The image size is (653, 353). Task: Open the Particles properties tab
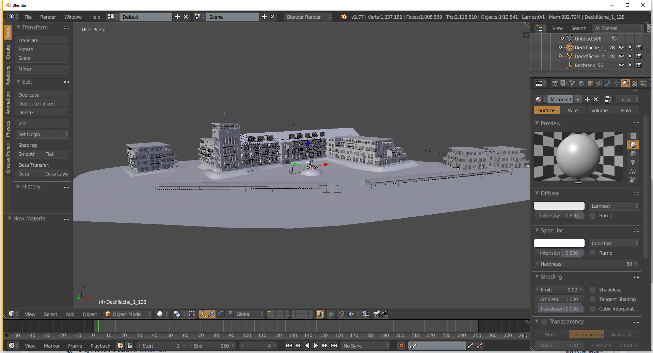click(643, 83)
